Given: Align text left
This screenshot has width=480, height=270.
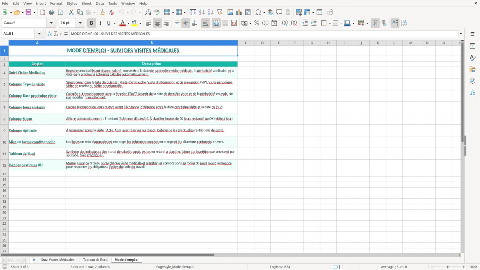Looking at the screenshot, I should click(x=149, y=23).
